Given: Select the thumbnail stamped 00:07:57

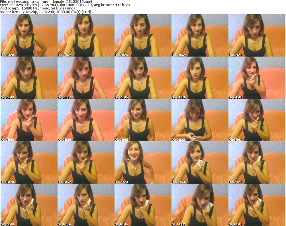Looking at the screenshot, I should [86, 162].
